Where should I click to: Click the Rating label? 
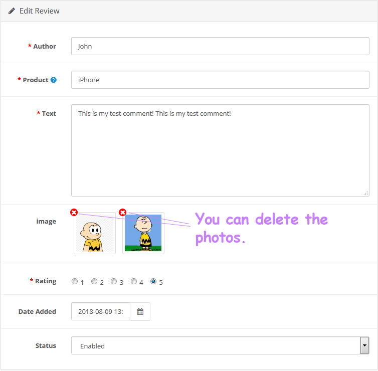(46, 281)
